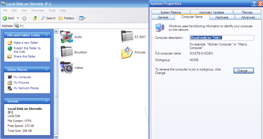Select the Computer Name tab
Image resolution: width=263 pixels, height=139 pixels.
pos(192,17)
